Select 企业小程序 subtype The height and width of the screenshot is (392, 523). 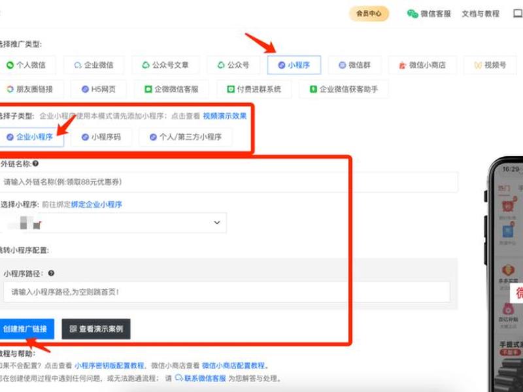pos(31,137)
